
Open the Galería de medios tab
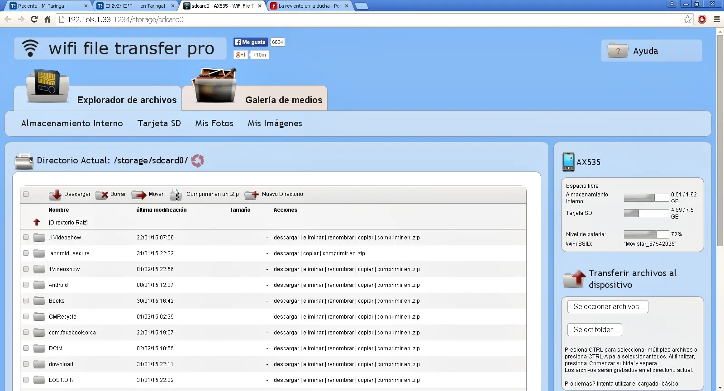pyautogui.click(x=254, y=98)
